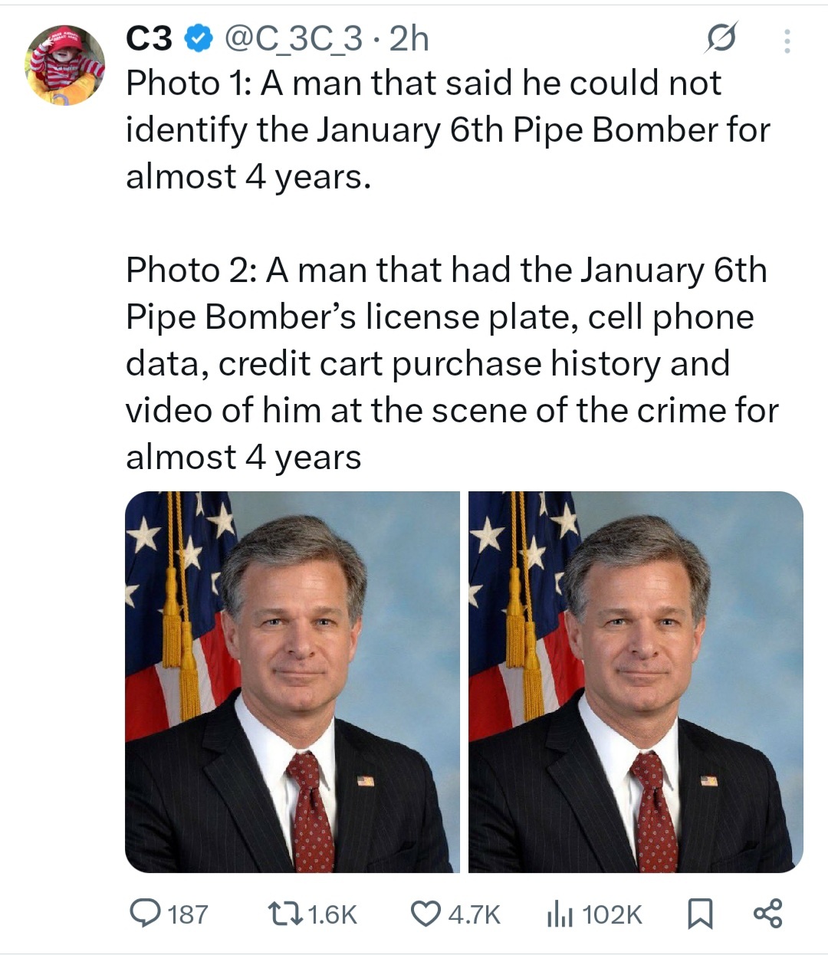The width and height of the screenshot is (828, 955).
Task: Open view analytics bar chart icon
Action: tap(559, 914)
